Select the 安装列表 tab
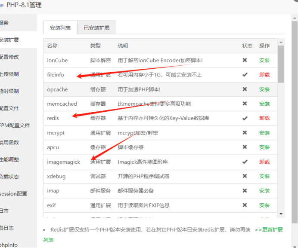The height and width of the screenshot is (248, 298). [x=60, y=28]
